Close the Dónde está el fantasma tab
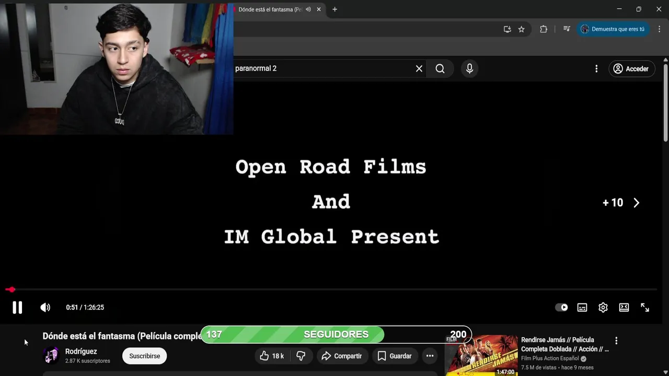669x376 pixels. pos(319,9)
